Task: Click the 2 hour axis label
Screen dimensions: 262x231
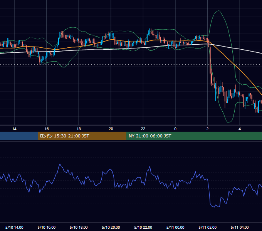Action: pyautogui.click(x=208, y=129)
